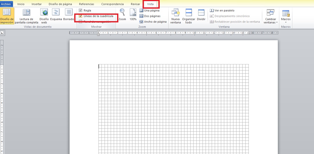Viewport: 314px width, 154px height.
Task: Enable the Panel de navegación checkbox
Action: [x=81, y=22]
